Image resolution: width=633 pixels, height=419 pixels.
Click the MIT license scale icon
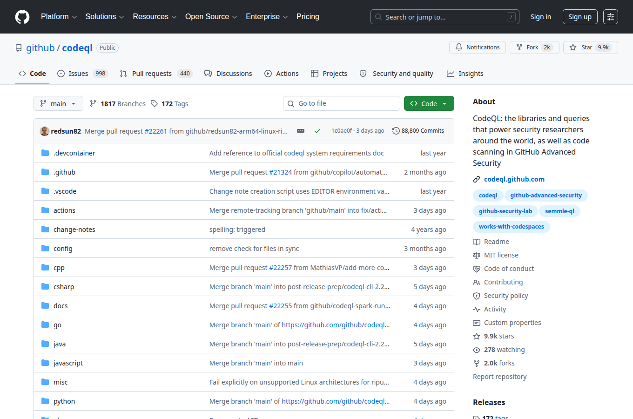[x=477, y=255]
